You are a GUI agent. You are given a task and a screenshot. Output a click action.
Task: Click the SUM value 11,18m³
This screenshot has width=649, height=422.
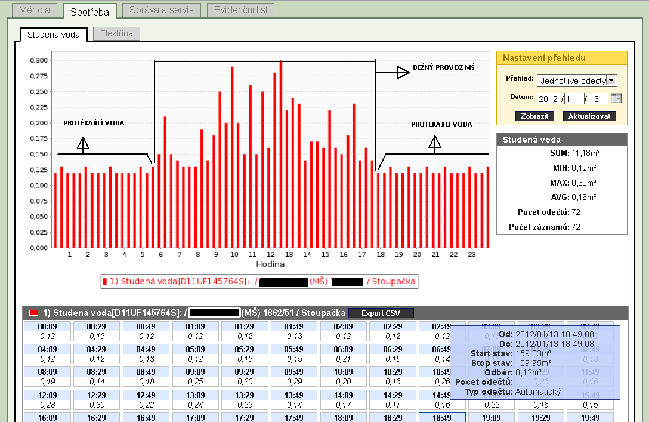(x=586, y=153)
